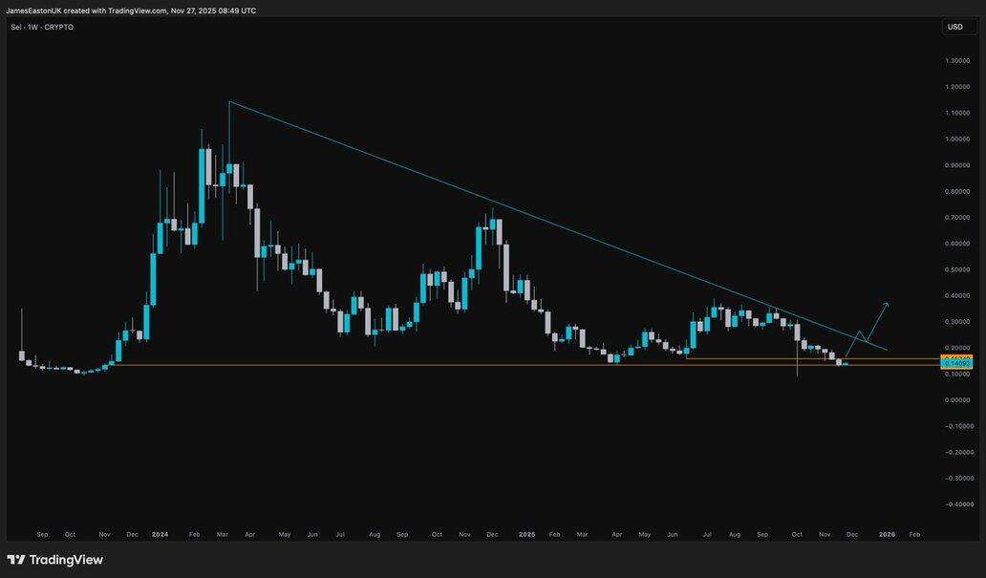The image size is (986, 578).
Task: Click the leftmost Sep label on the time axis
Action: tap(42, 535)
